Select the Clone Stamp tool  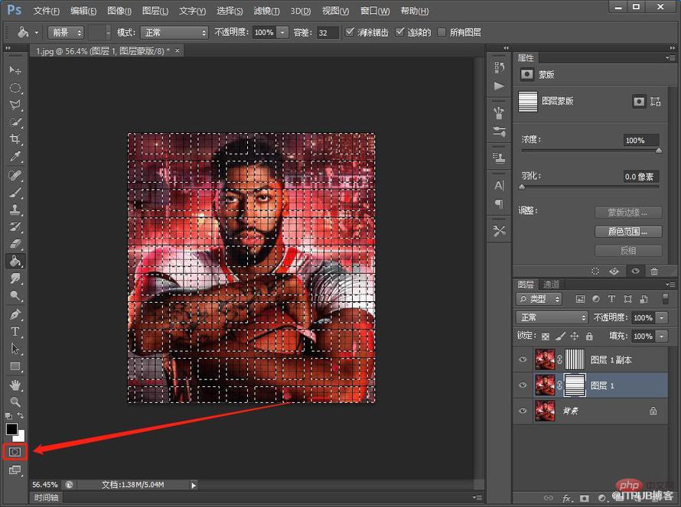pyautogui.click(x=15, y=210)
